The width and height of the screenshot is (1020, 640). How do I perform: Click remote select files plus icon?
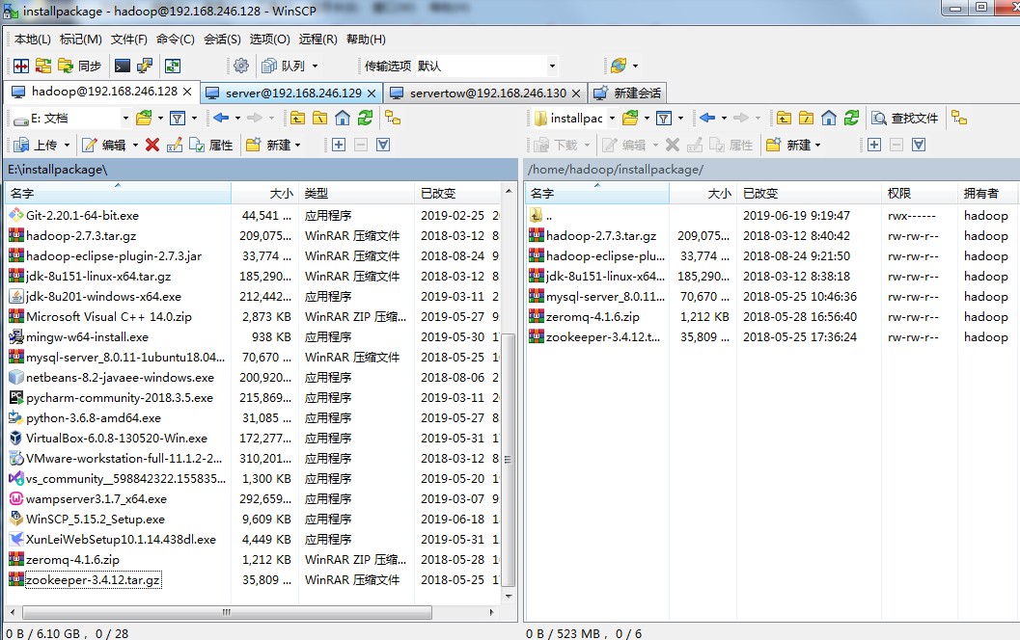click(x=874, y=145)
